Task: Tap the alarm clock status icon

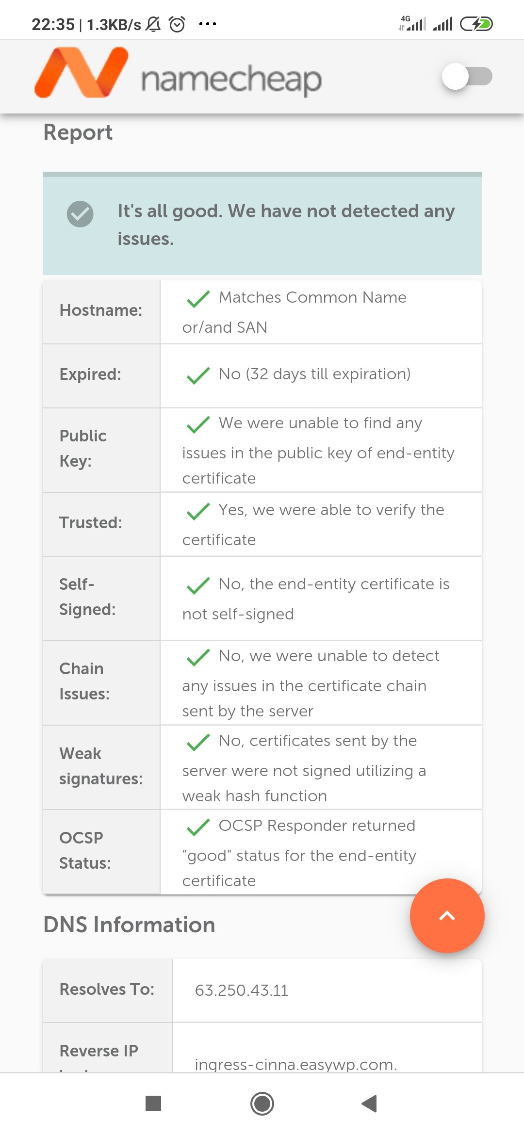Action: 177,24
